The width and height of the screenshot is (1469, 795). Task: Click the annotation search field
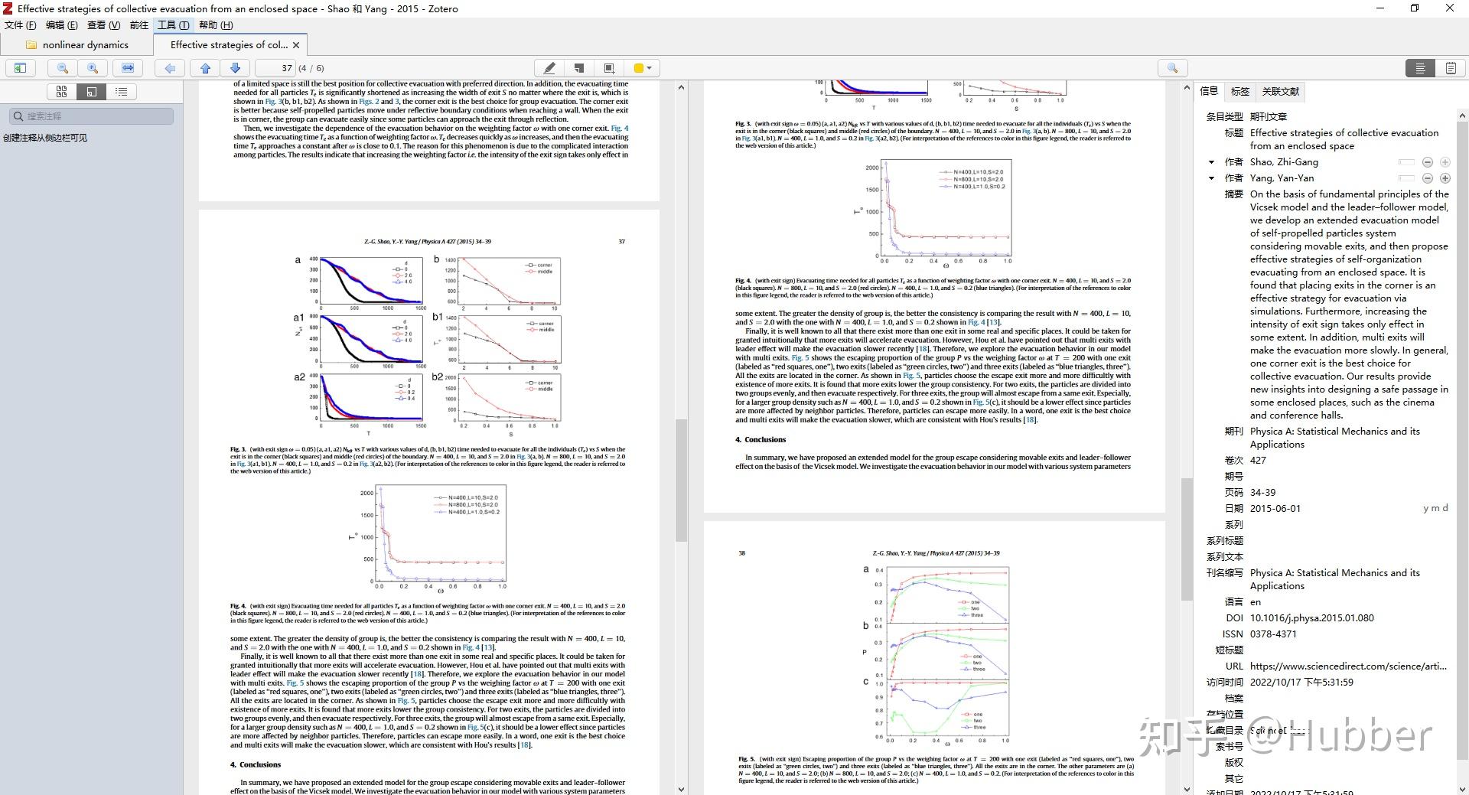coord(92,116)
